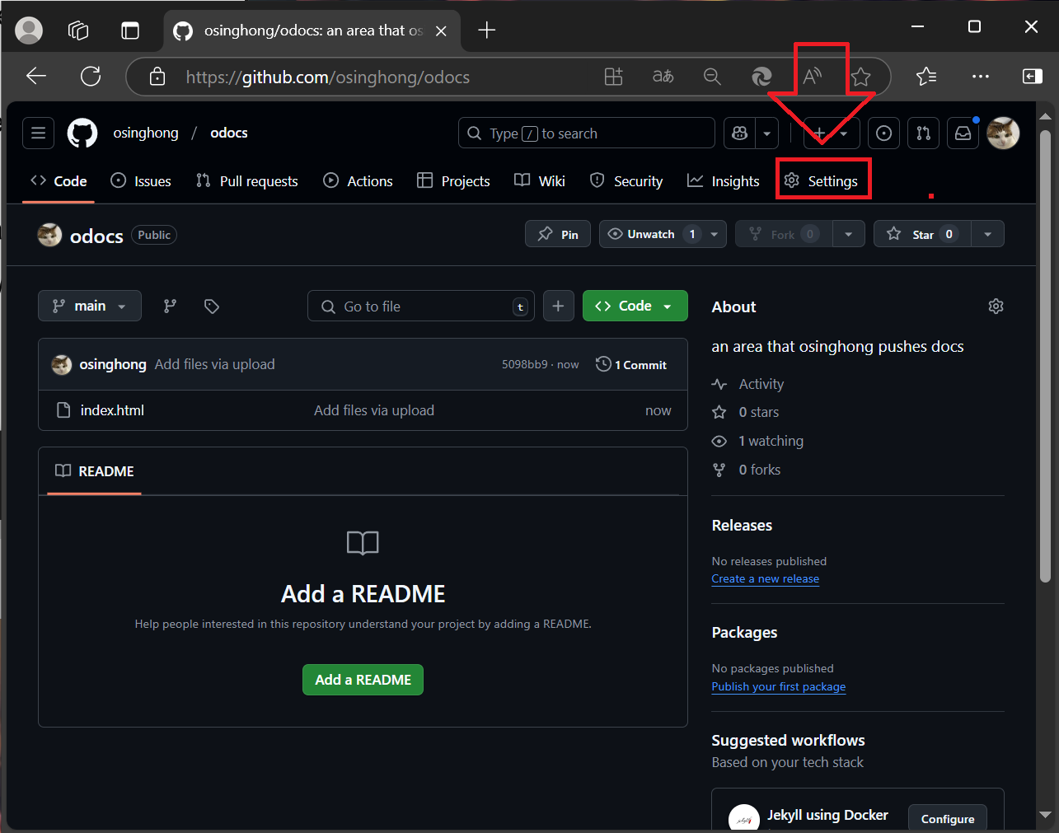The width and height of the screenshot is (1059, 833).
Task: Click the GitHub Octocat home logo
Action: 82,133
